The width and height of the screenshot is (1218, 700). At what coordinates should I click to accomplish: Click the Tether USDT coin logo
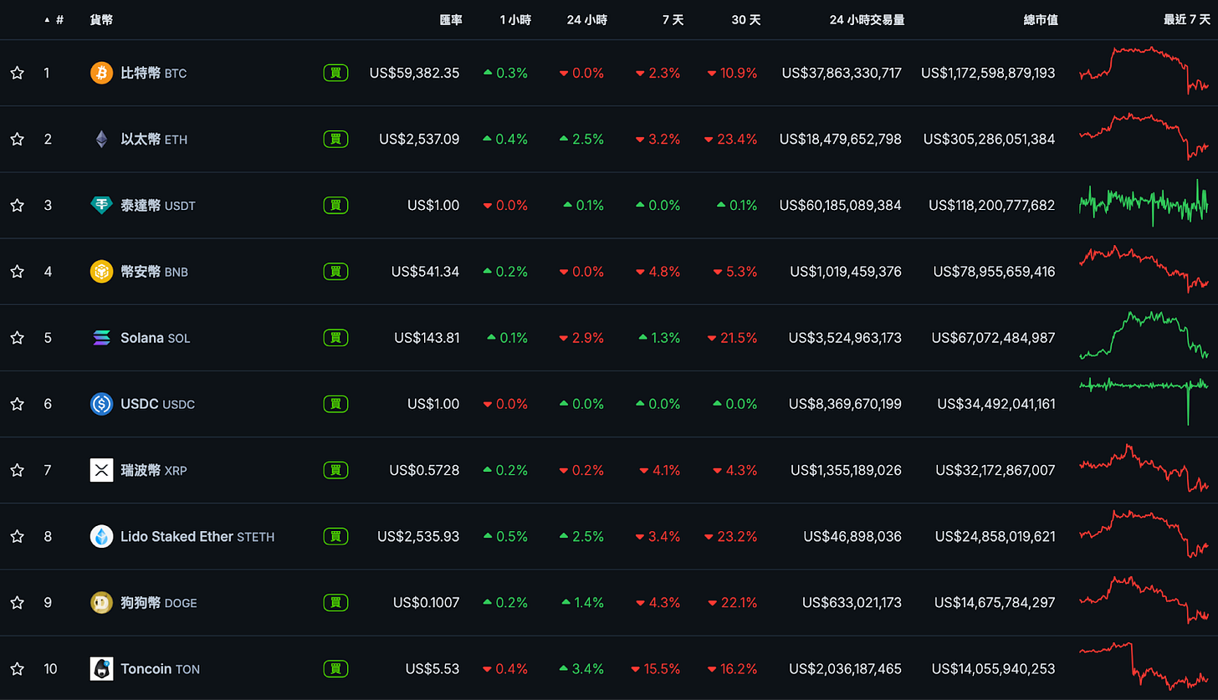pos(101,205)
